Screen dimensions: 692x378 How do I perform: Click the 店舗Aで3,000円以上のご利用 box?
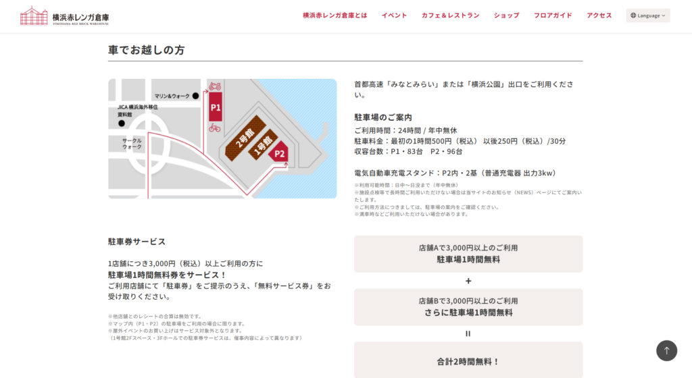468,254
